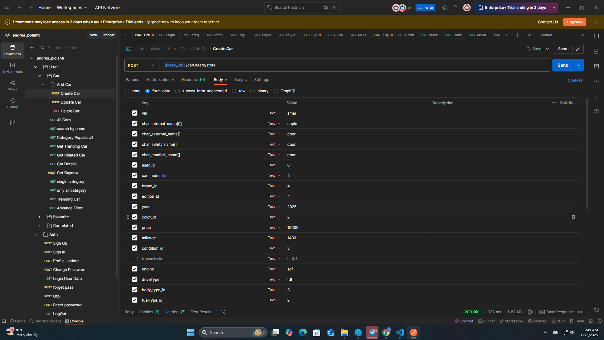Open the notifications bell
The width and height of the screenshot is (604, 340).
coord(456,8)
